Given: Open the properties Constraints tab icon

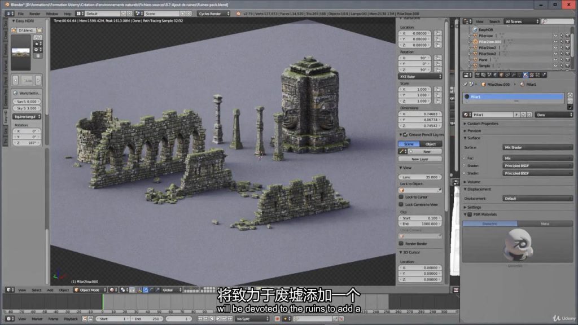Looking at the screenshot, I should (507, 75).
